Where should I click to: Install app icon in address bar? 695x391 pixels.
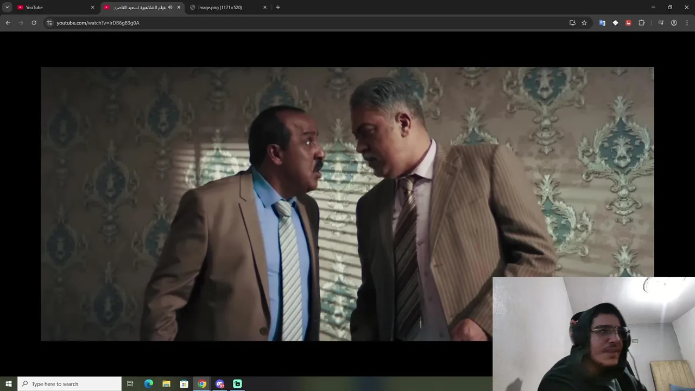[572, 23]
